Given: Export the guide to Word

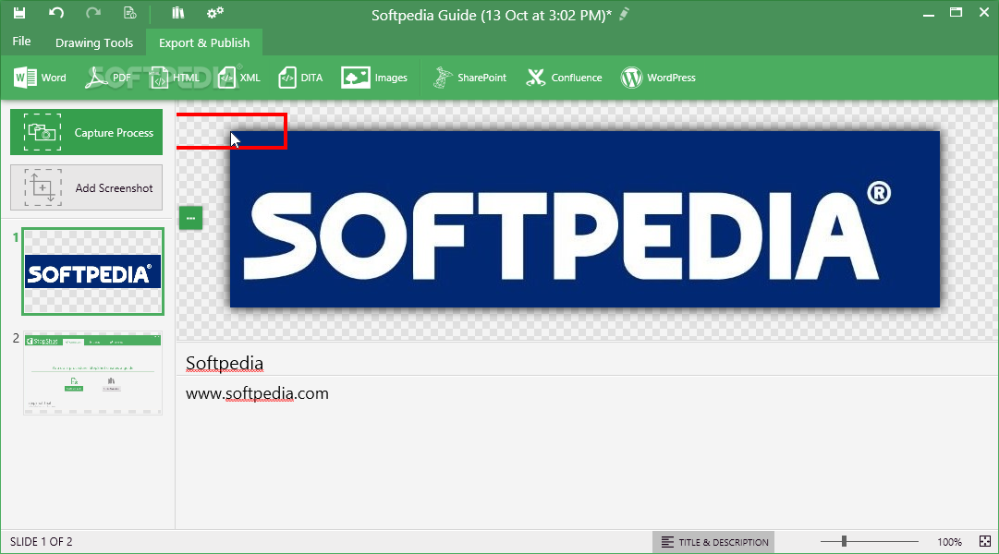Looking at the screenshot, I should click(40, 78).
